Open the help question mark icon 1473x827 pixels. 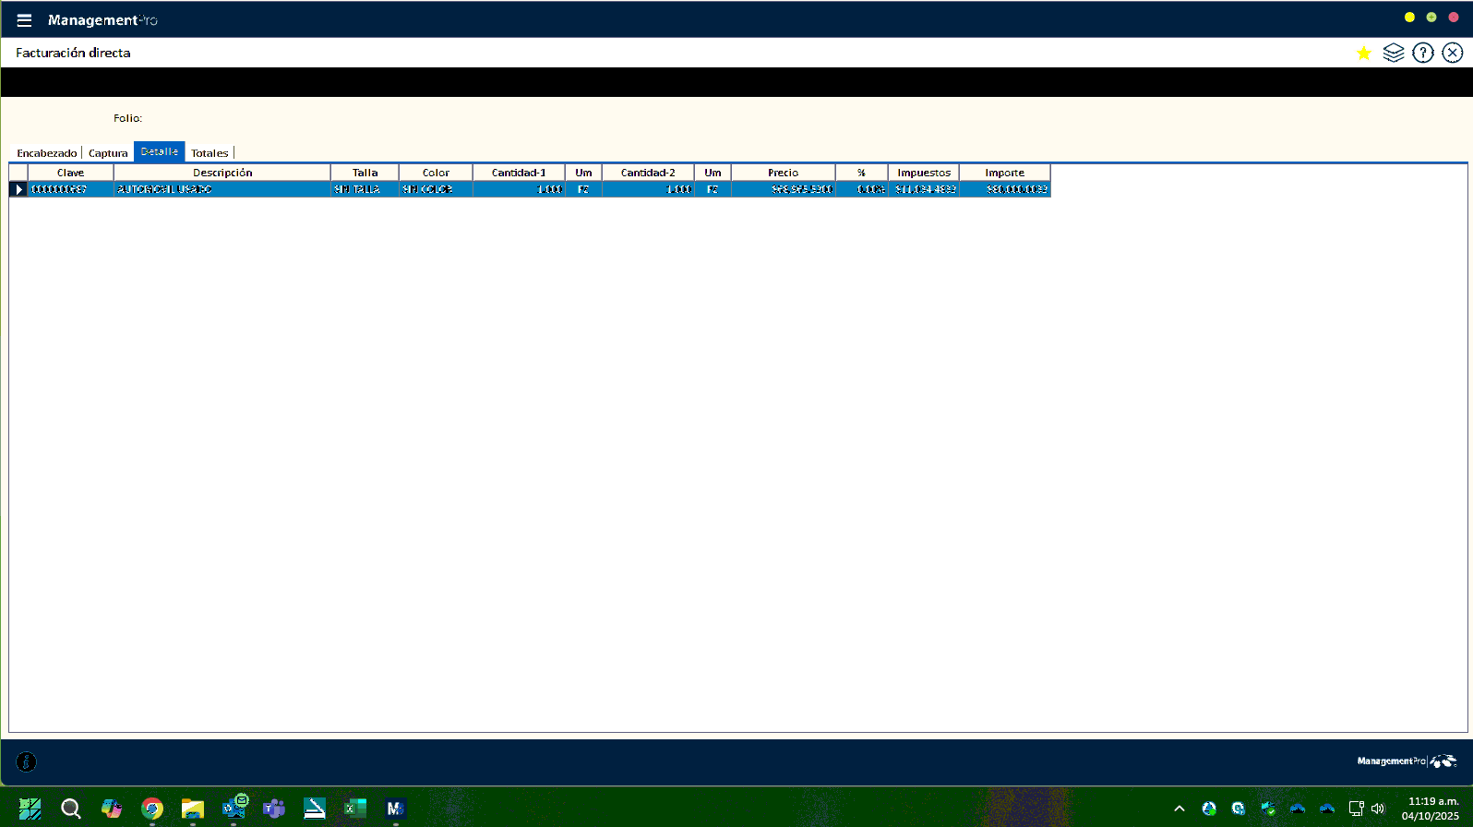(1422, 54)
